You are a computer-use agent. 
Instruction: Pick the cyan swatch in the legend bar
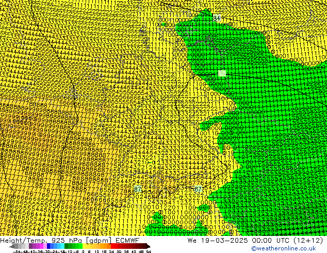tap(62, 246)
